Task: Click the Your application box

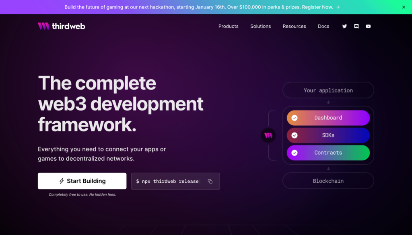Action: coord(328,90)
